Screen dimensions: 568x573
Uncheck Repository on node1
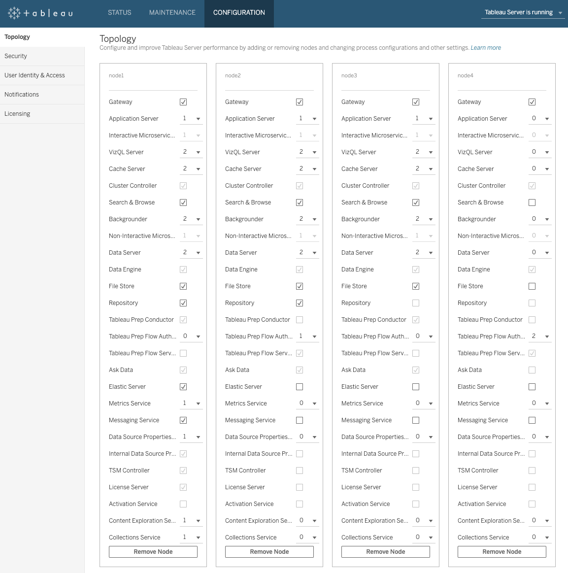(x=183, y=303)
